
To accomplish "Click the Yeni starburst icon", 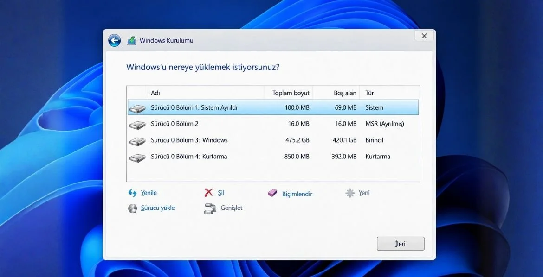I will [350, 193].
